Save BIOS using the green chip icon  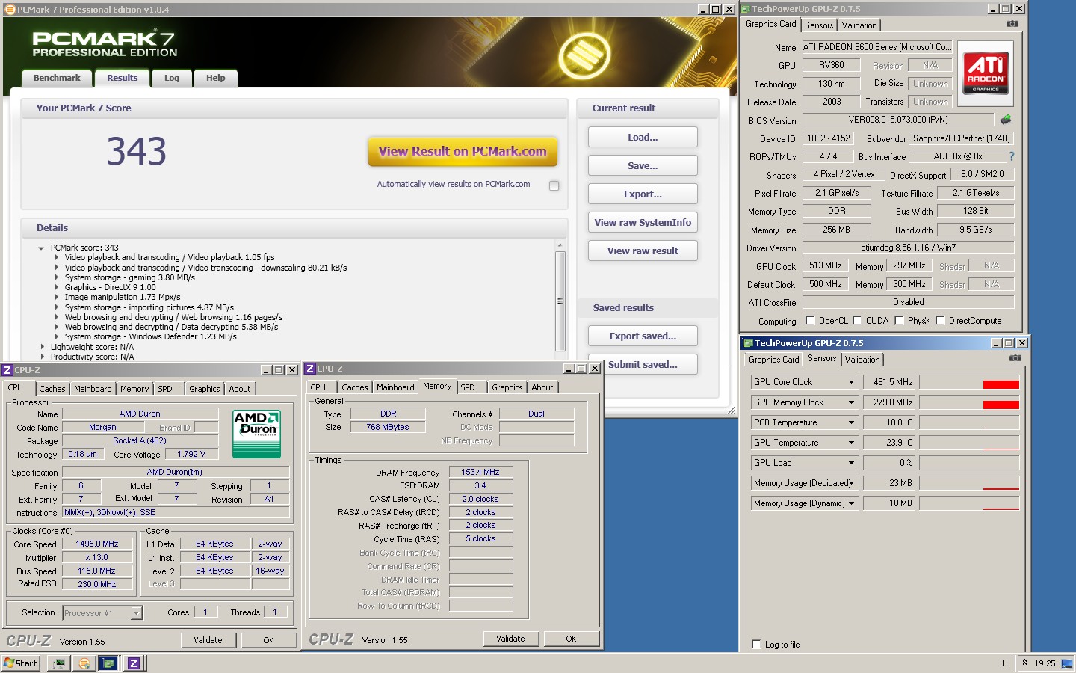pos(1006,120)
